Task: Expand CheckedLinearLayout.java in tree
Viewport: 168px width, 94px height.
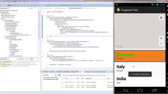Action: [x=4, y=22]
